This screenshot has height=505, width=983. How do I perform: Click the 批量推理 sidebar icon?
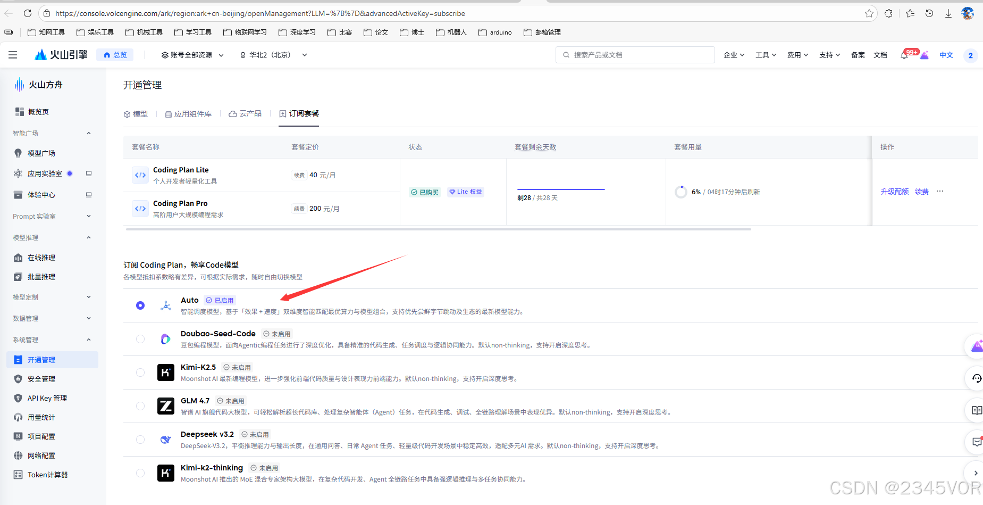click(x=18, y=277)
